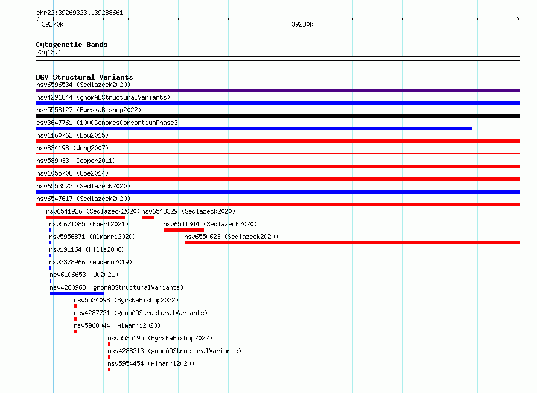Select the purple nsv6596534 variant bar

point(278,91)
